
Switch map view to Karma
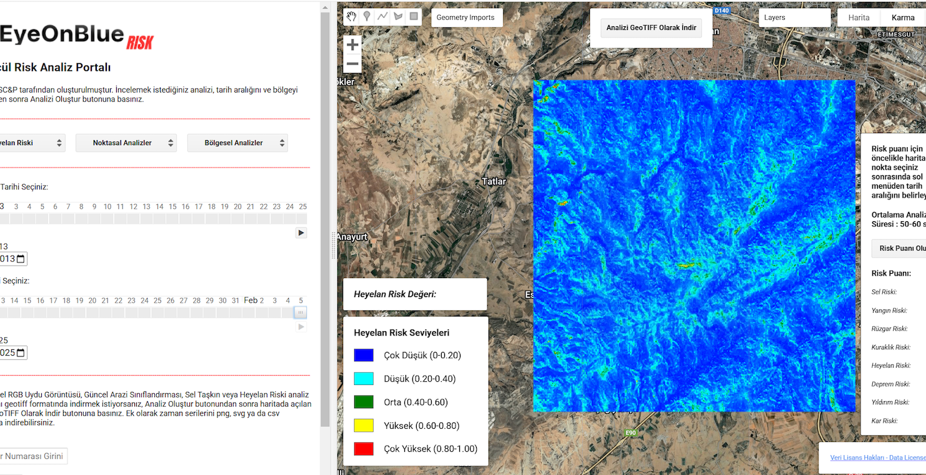tap(903, 17)
